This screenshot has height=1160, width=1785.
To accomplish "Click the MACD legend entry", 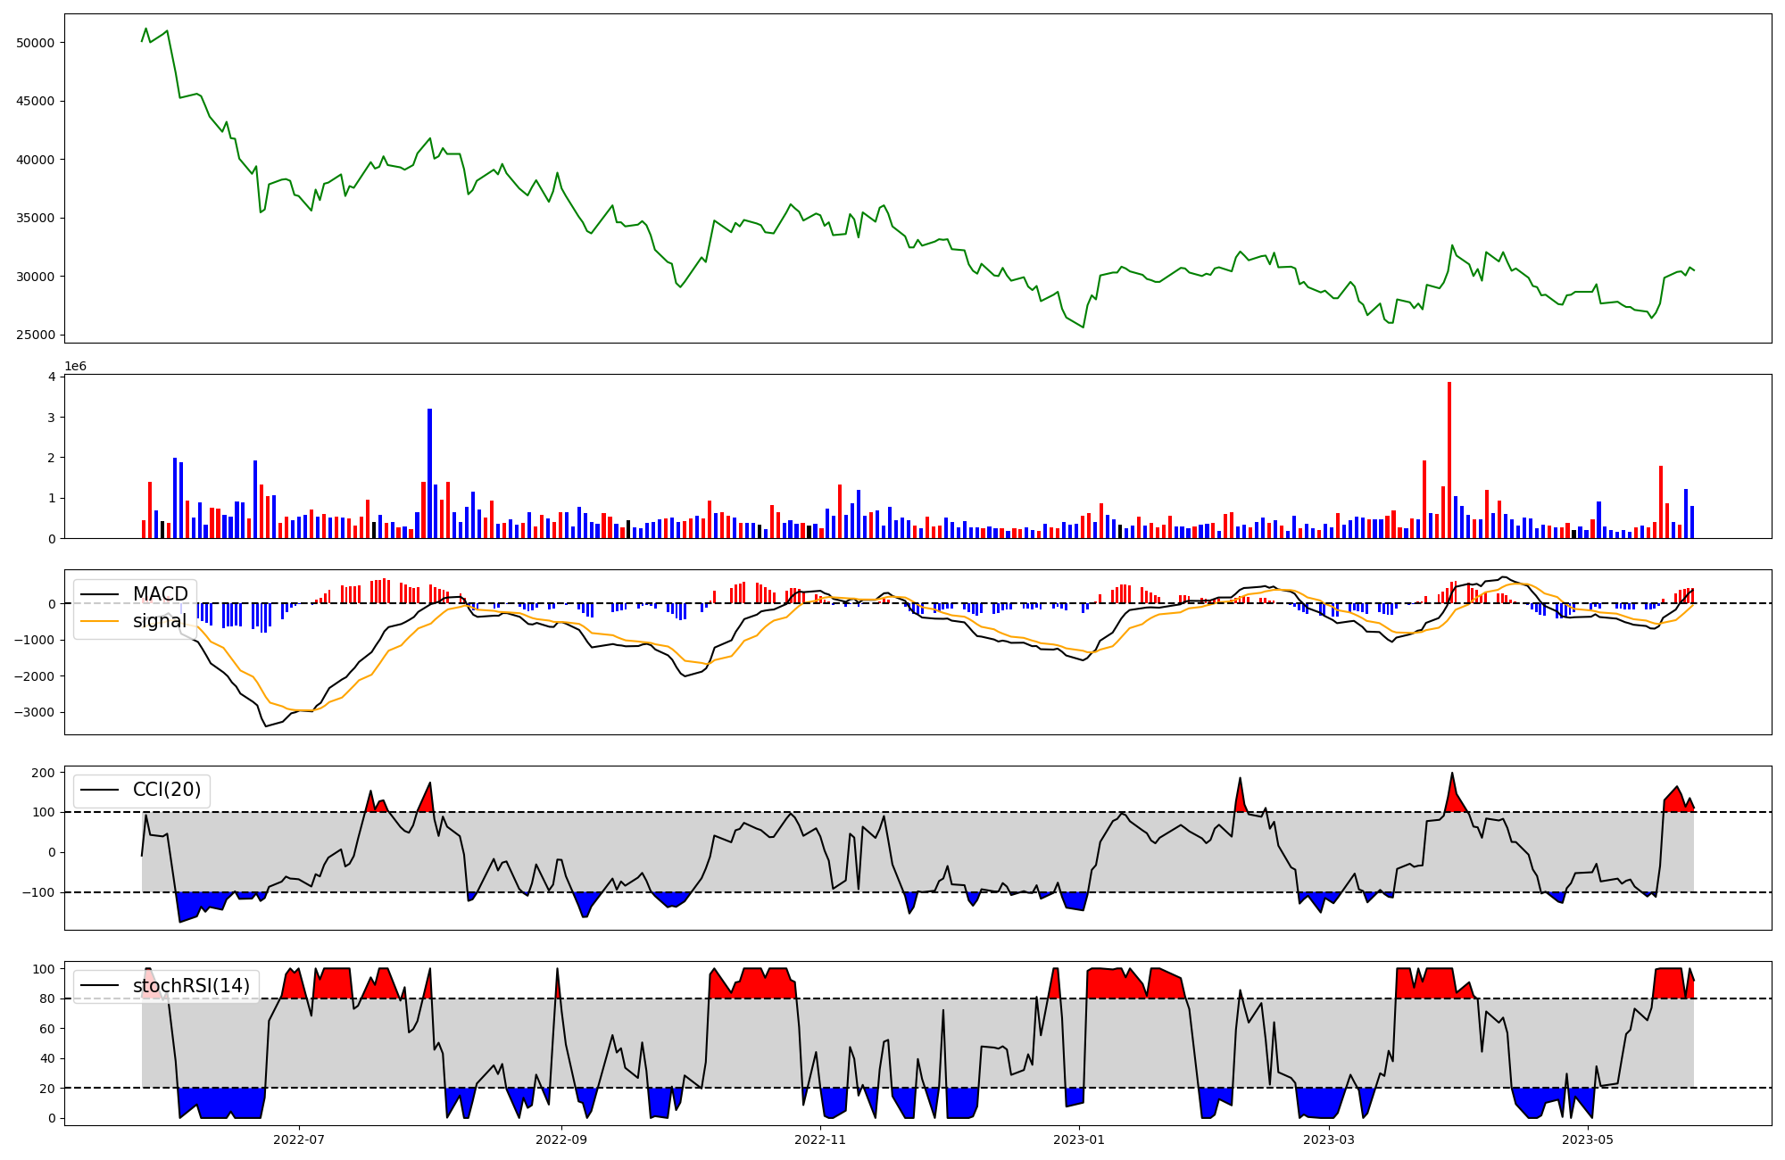I will click(160, 594).
